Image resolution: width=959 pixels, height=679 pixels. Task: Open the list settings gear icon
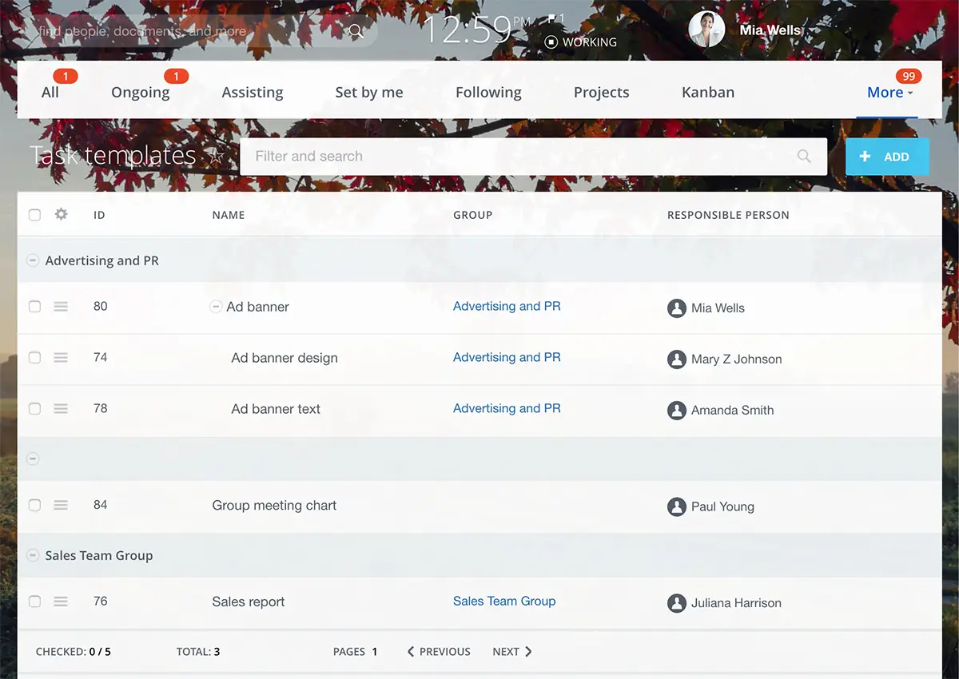click(61, 214)
